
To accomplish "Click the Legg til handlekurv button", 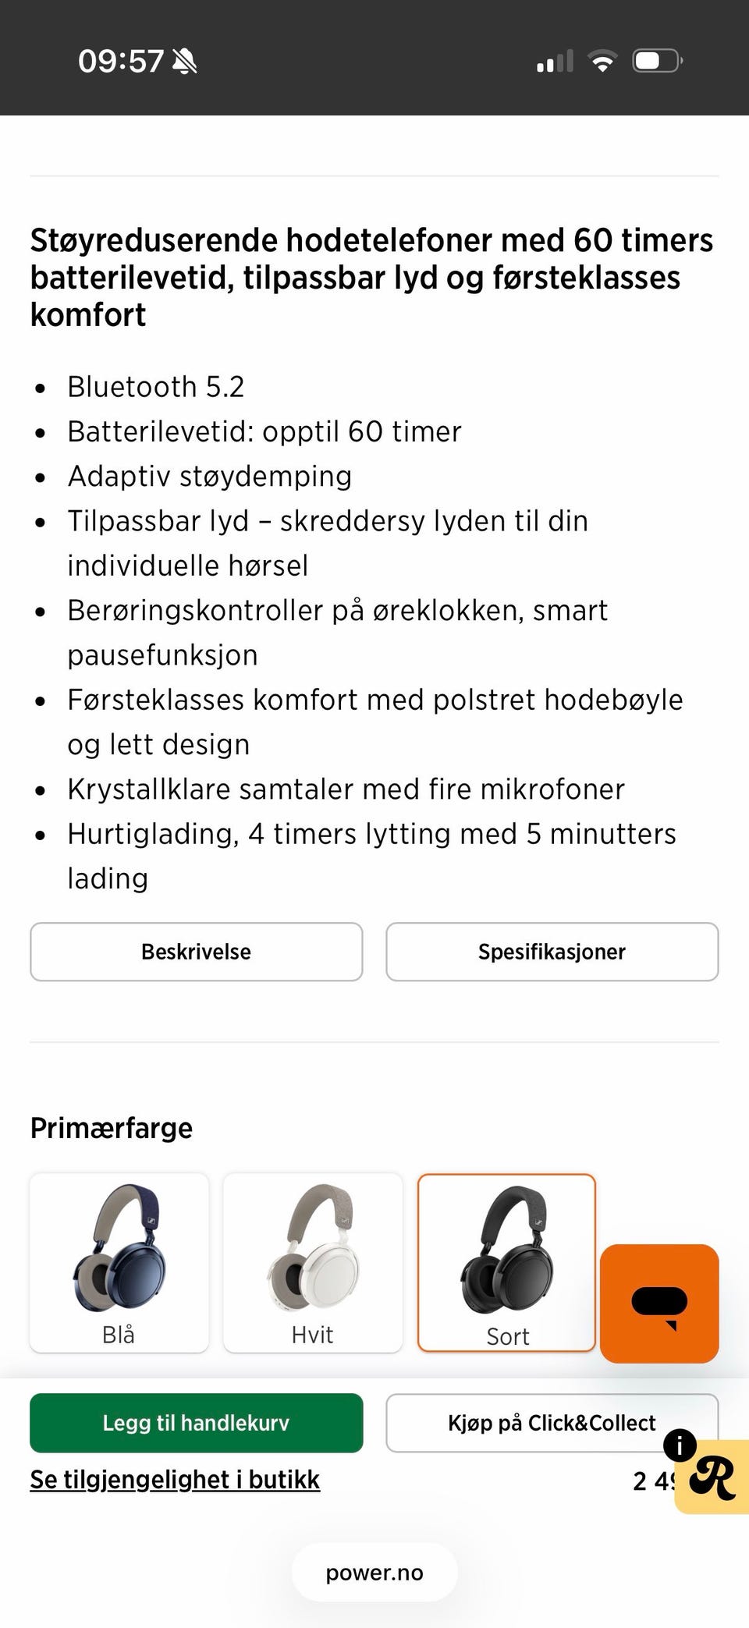I will click(x=196, y=1422).
